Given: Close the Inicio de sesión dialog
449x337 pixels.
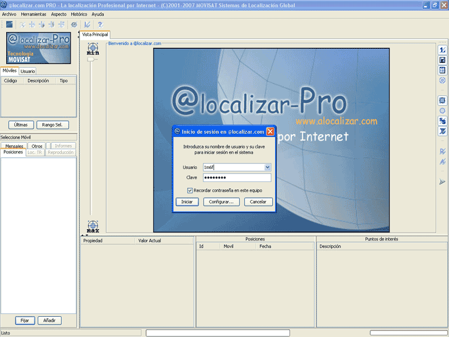Looking at the screenshot, I should [x=270, y=132].
